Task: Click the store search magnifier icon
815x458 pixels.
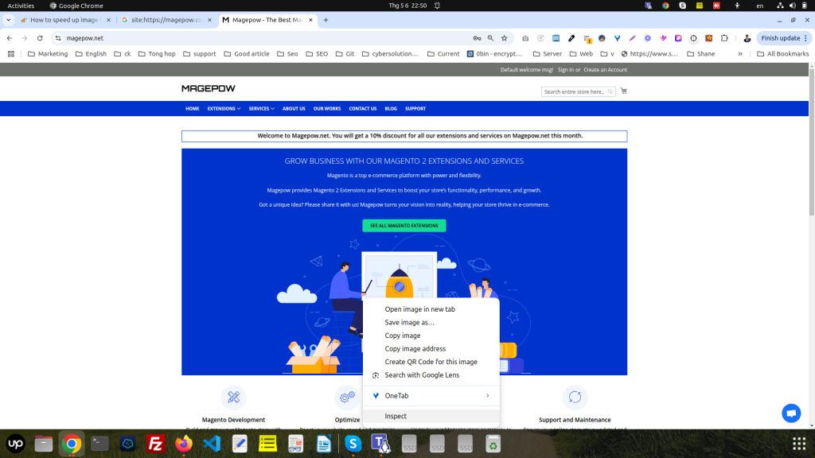Action: coord(610,92)
